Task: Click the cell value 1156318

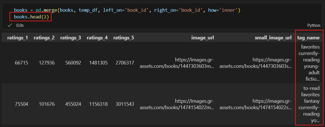Action: pyautogui.click(x=98, y=104)
